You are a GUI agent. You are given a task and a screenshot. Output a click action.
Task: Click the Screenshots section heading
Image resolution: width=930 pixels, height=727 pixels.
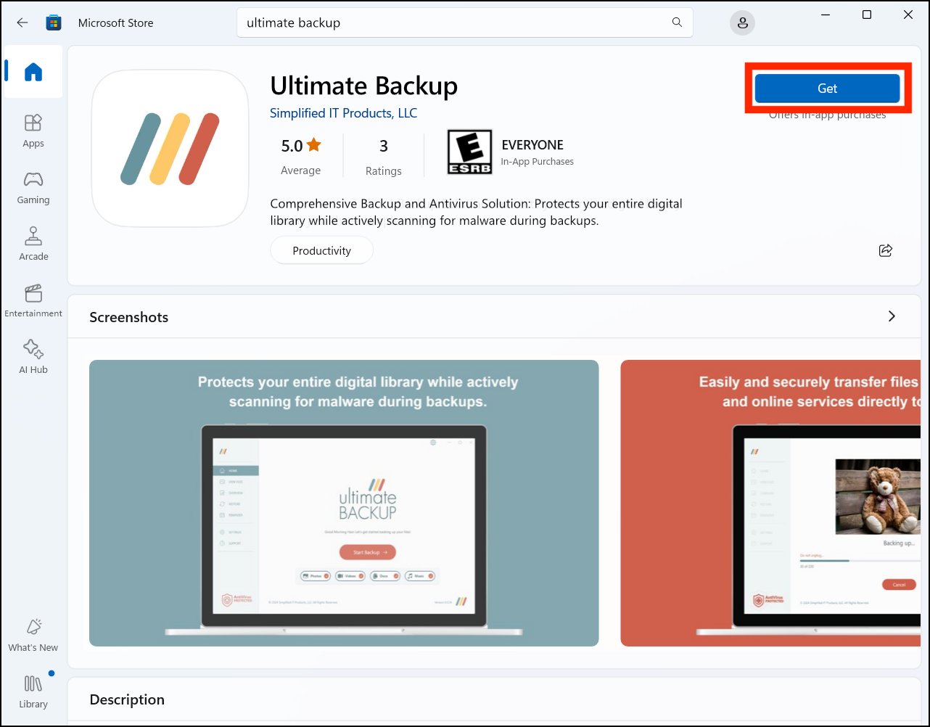click(x=128, y=317)
